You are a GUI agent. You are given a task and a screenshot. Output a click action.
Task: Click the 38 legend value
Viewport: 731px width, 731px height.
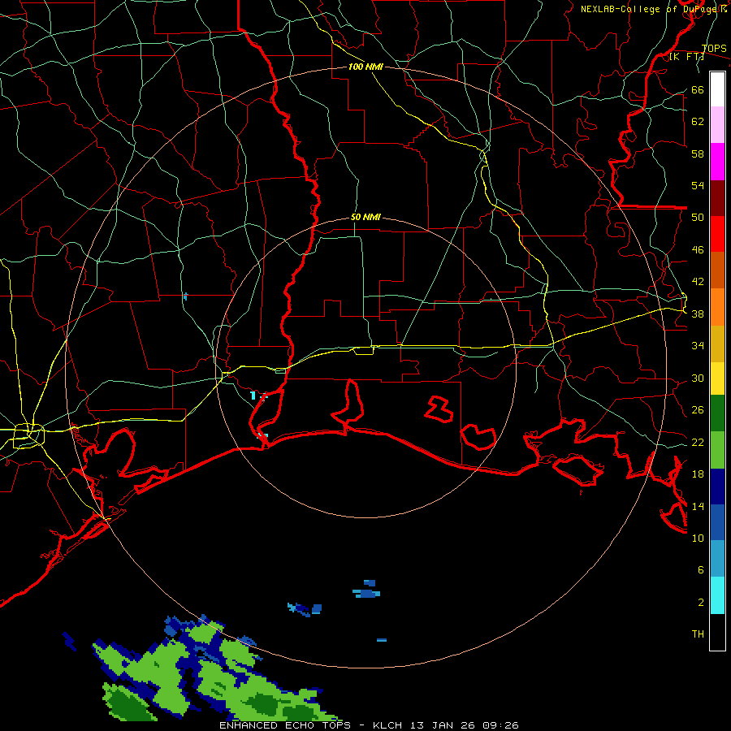click(698, 314)
